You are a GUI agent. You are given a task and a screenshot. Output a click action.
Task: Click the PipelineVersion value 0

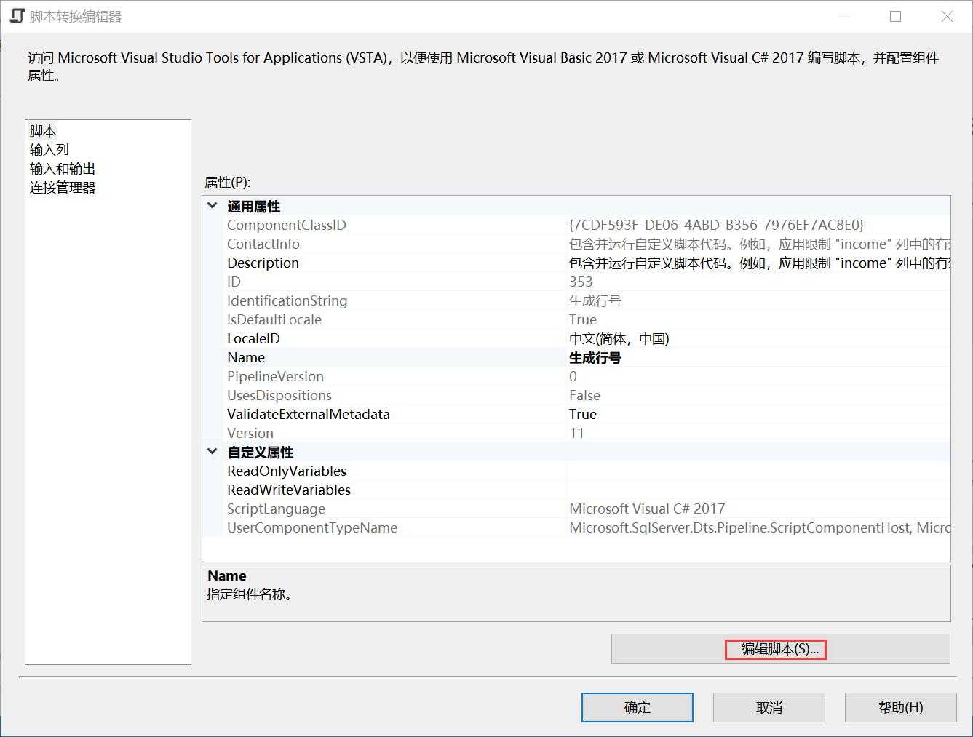[573, 376]
